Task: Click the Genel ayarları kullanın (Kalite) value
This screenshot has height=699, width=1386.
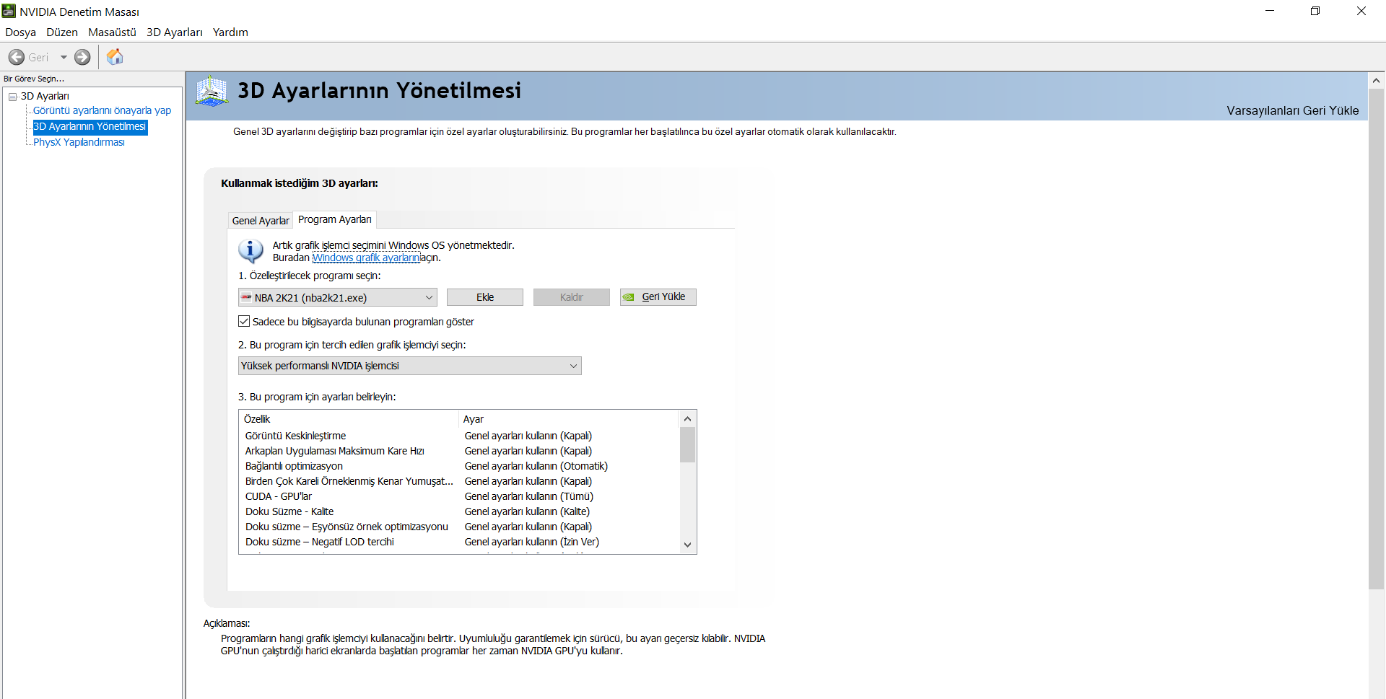Action: [x=527, y=511]
